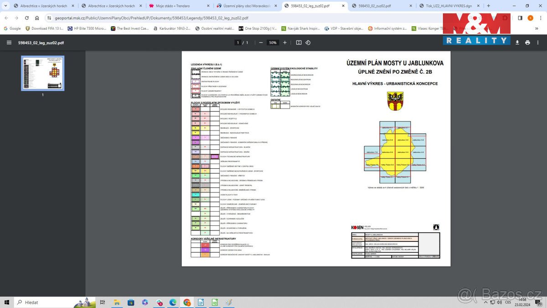Viewport: 547px width, 308px height.
Task: Click the file name 598453_02_leg_zuz02.pdf in PDF toolbar
Action: pyautogui.click(x=41, y=42)
